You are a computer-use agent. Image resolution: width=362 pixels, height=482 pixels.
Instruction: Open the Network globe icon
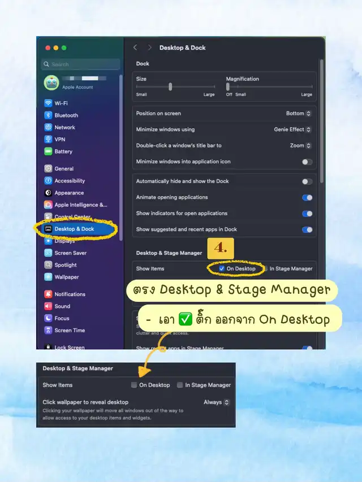pos(48,128)
